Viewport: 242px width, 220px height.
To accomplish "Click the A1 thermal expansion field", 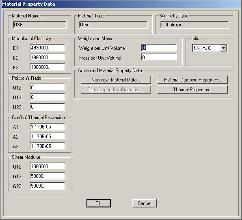I will 48,127.
